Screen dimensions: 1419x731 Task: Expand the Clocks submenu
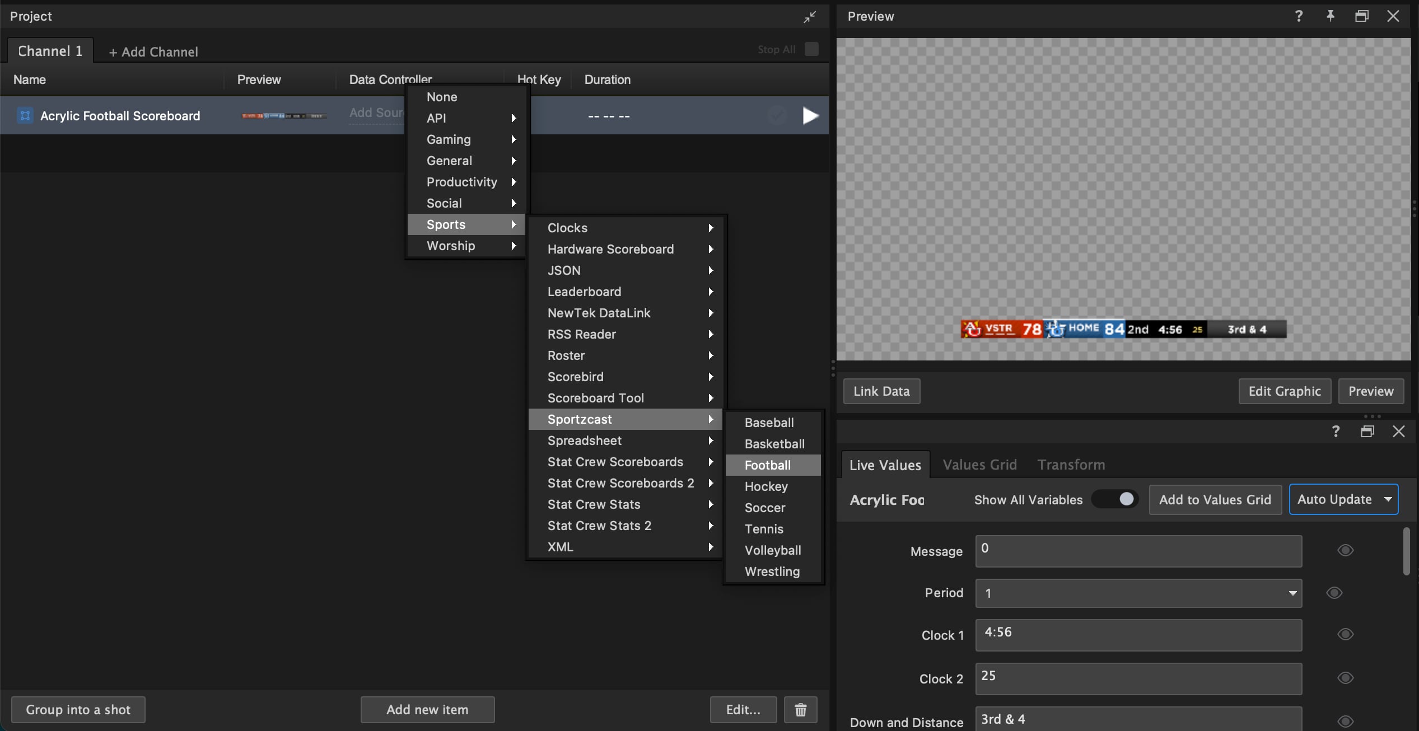point(626,228)
